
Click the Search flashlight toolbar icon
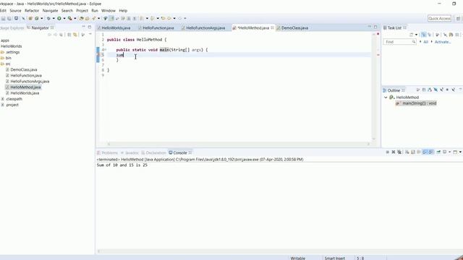pos(93,18)
